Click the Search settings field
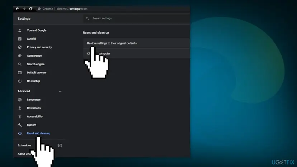Screen dimensions: 297x167 click(x=137, y=18)
